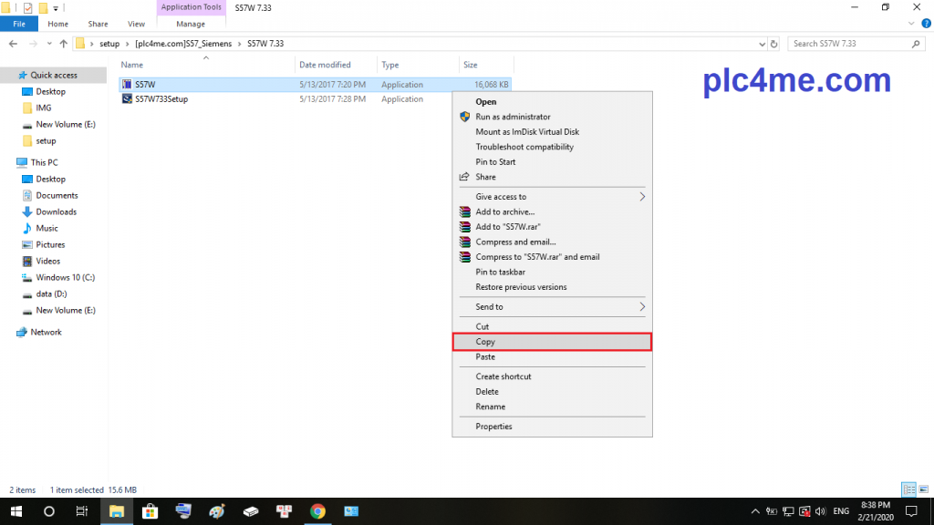Click the Up one level arrow

coord(63,44)
